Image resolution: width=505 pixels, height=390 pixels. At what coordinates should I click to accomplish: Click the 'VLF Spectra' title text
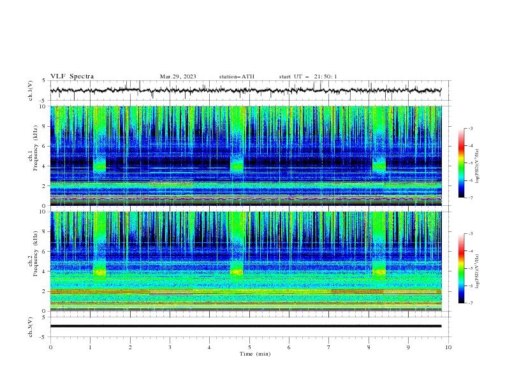tap(72, 76)
